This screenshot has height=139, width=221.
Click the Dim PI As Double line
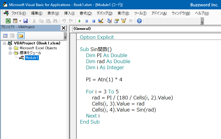107,55
